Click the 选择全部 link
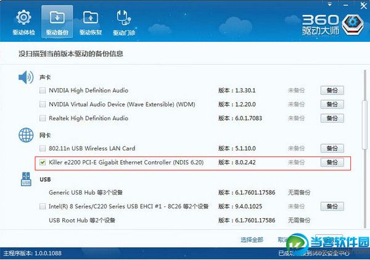Screen dimensions: 370x260 [x=252, y=240]
